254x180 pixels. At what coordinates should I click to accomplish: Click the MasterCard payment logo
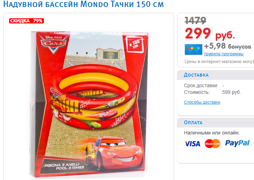[212, 144]
